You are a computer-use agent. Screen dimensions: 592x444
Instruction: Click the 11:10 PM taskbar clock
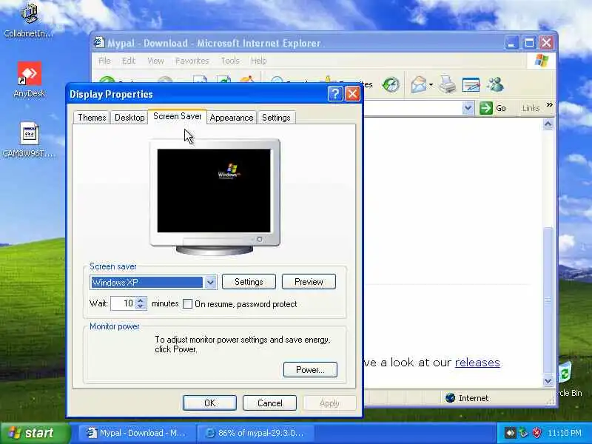(565, 433)
